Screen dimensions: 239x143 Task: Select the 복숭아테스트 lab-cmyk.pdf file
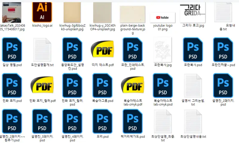pos(133,86)
